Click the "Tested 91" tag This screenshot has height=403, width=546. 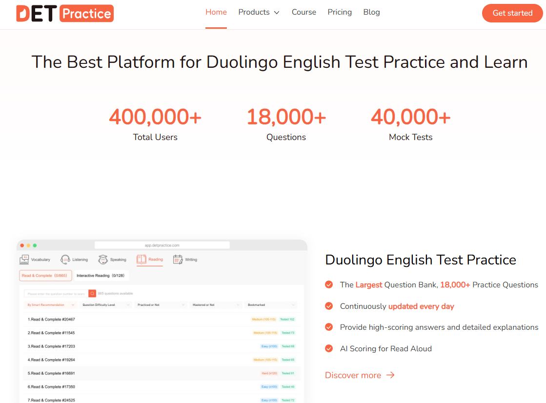[288, 373]
